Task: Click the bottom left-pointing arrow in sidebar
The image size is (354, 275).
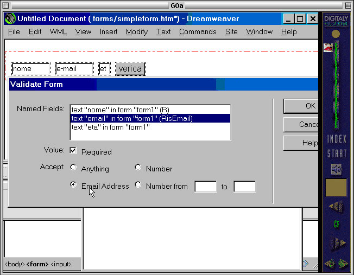Action: [330, 263]
